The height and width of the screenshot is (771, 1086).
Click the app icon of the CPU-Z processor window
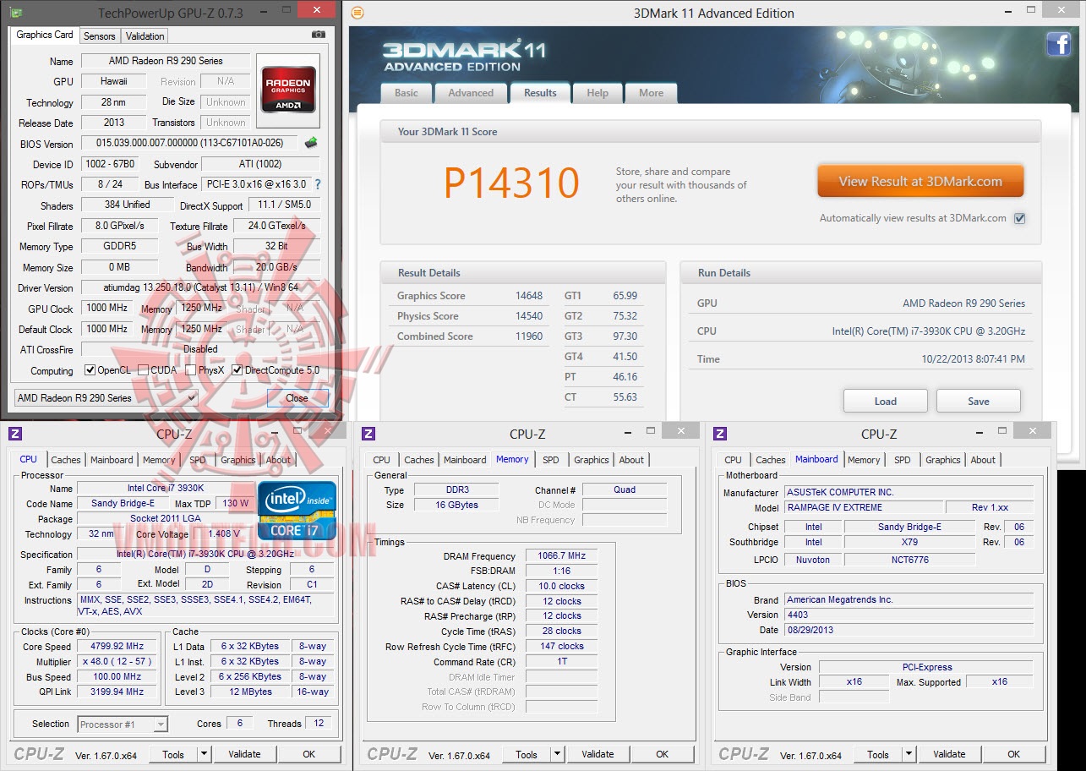pos(15,434)
